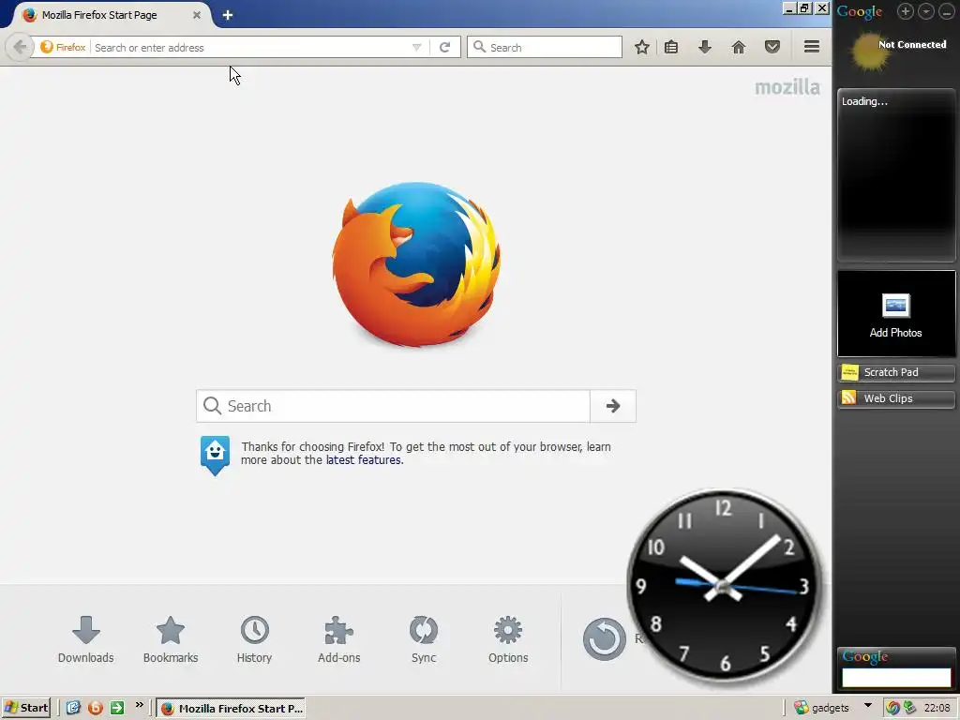Click the swirl tray icon
Image resolution: width=960 pixels, height=720 pixels.
[x=892, y=708]
